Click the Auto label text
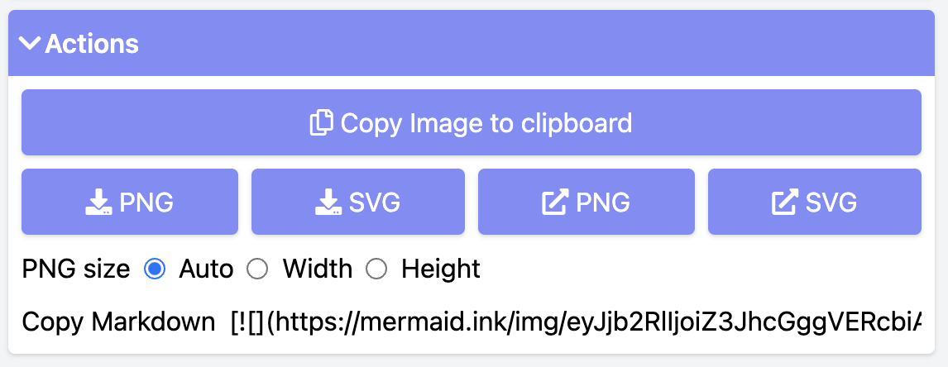 206,269
